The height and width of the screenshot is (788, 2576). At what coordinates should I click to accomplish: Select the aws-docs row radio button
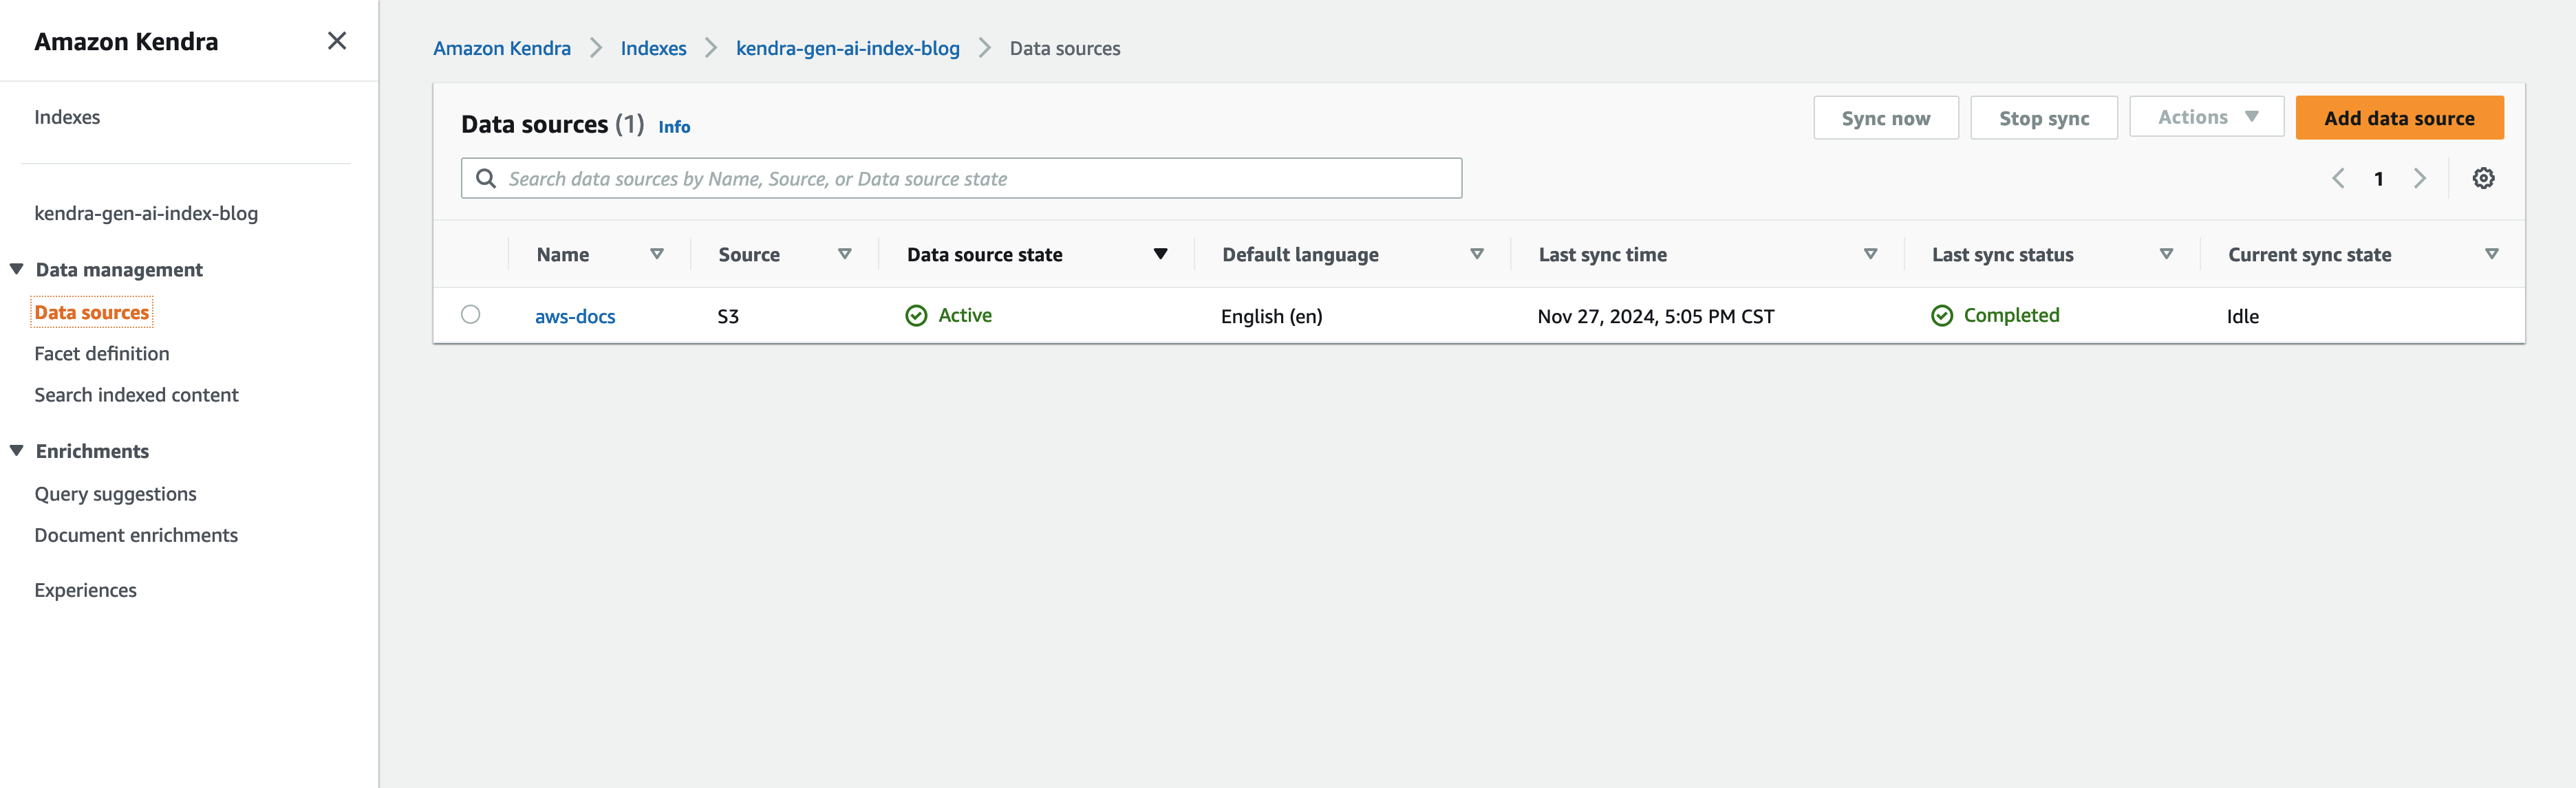tap(471, 315)
